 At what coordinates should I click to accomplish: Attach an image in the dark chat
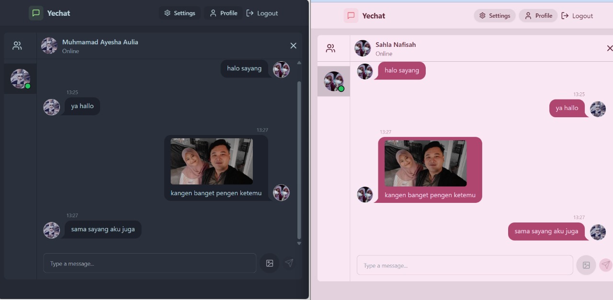click(270, 263)
